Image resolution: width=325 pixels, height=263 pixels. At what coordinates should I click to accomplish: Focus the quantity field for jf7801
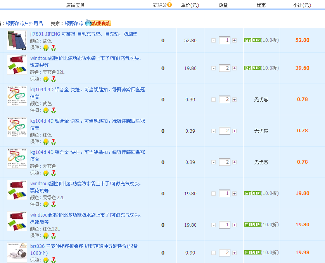click(x=225, y=40)
